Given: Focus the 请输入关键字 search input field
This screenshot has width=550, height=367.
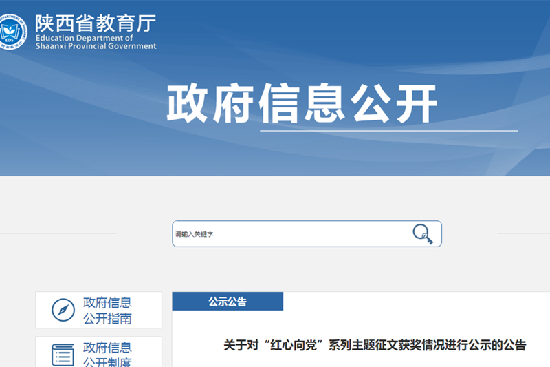Looking at the screenshot, I should (x=289, y=234).
